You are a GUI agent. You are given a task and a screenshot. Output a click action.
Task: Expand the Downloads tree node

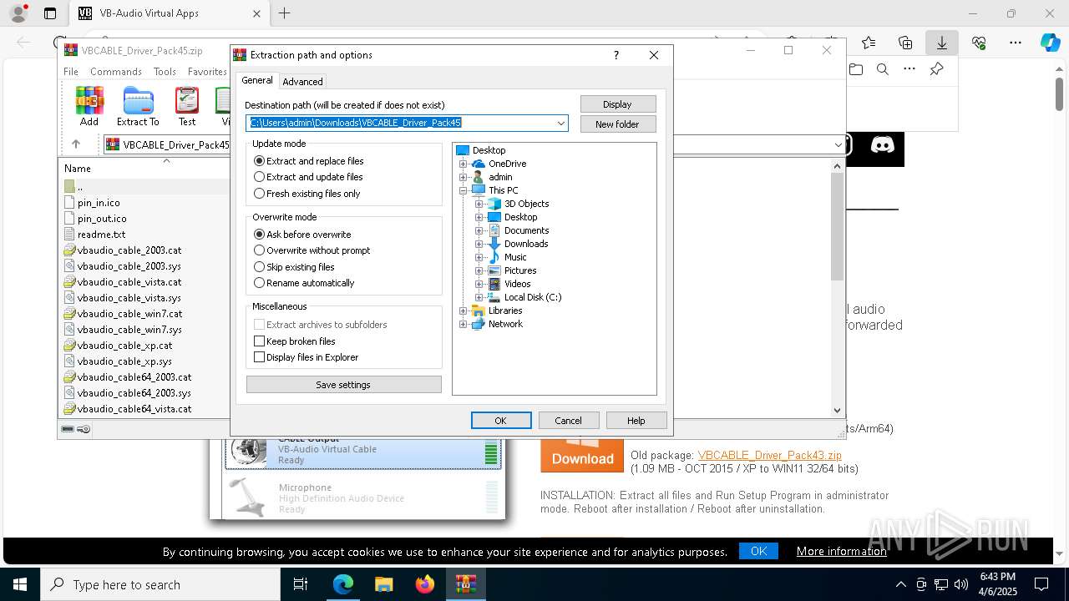(479, 244)
